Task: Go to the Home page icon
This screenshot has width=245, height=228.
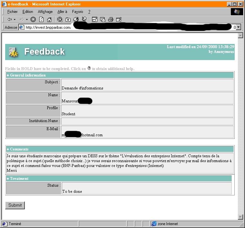Action: click(x=49, y=19)
